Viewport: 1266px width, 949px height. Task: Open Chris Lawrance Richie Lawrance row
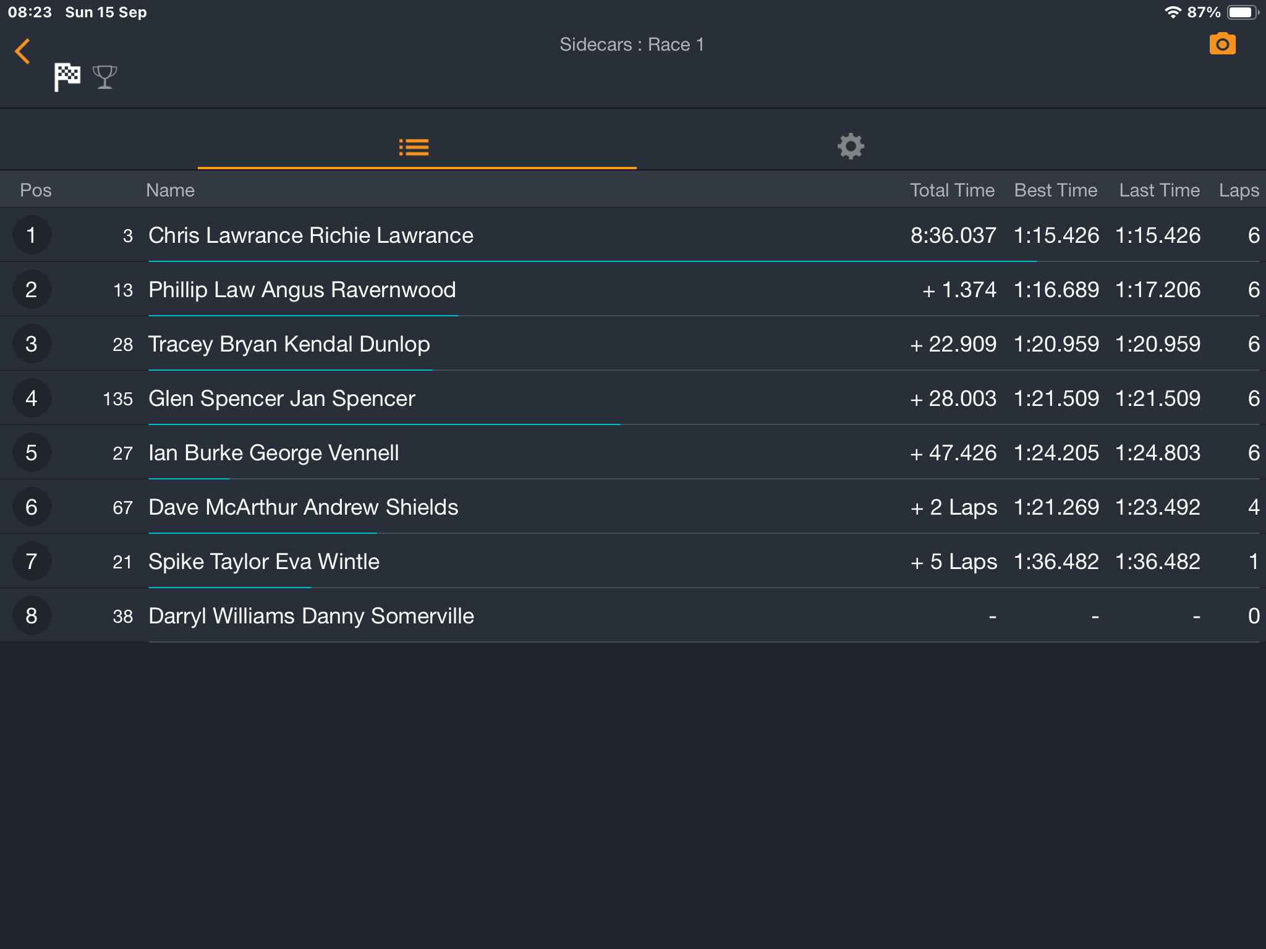(633, 235)
